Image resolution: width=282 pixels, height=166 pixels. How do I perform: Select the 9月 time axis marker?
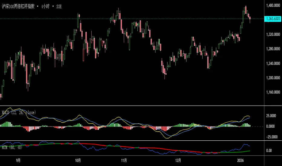coord(18,160)
